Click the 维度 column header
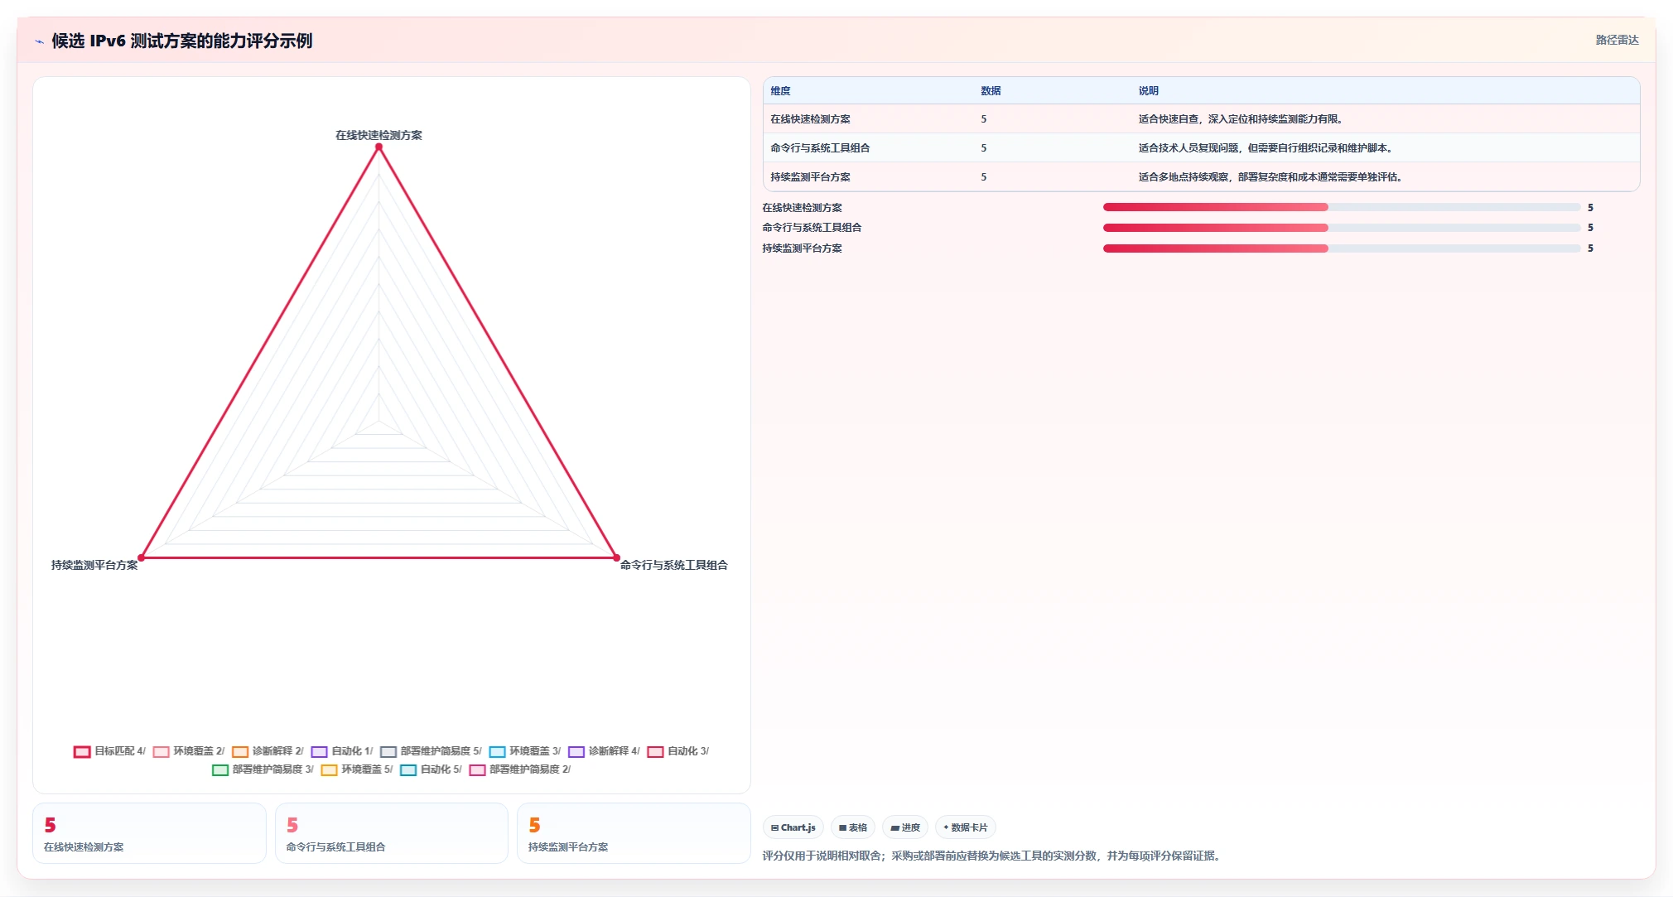The height and width of the screenshot is (897, 1673). [x=781, y=91]
